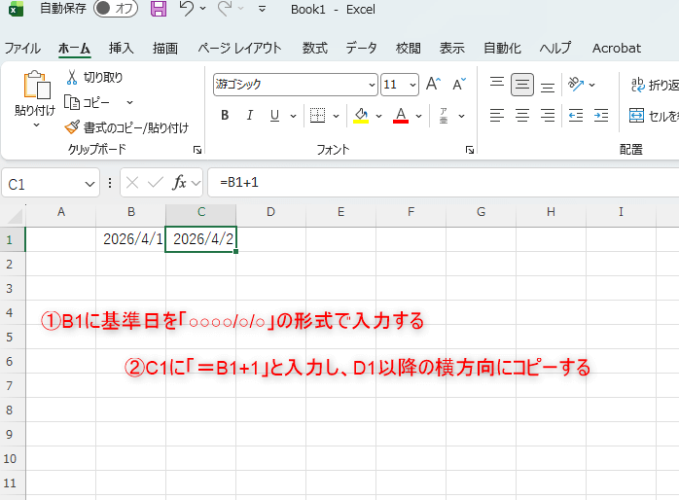
Task: Click the Cut (切り取り) scissors icon
Action: [72, 77]
